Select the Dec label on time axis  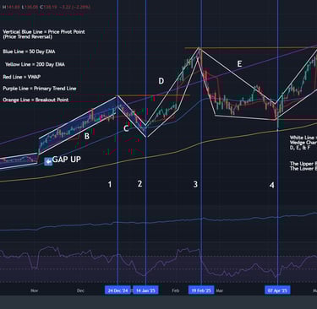pos(80,290)
